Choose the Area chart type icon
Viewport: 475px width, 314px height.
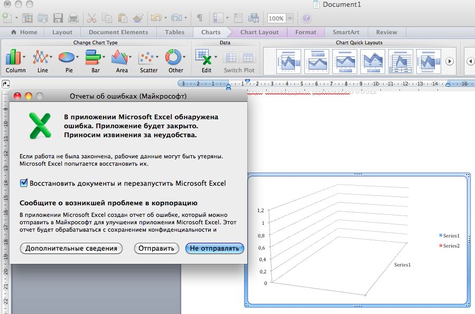click(x=120, y=57)
